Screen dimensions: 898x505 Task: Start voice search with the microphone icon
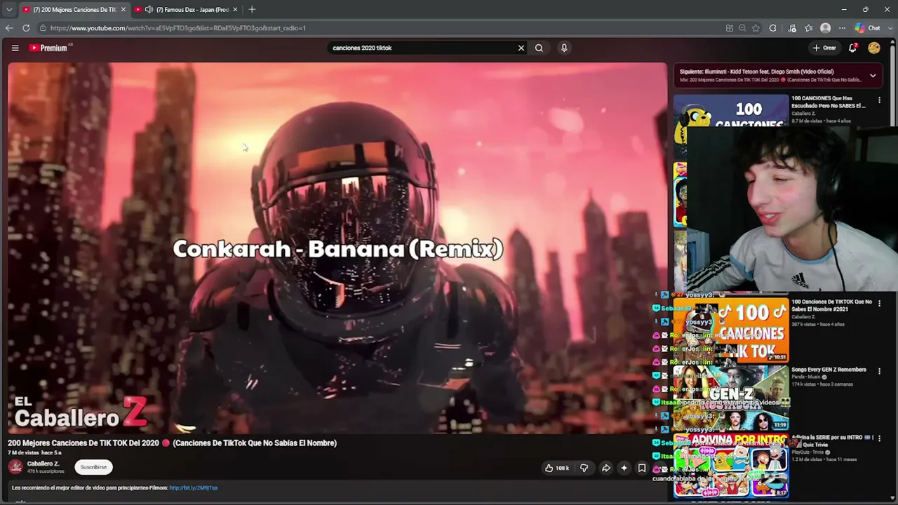(564, 48)
